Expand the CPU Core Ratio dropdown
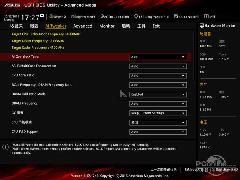The width and height of the screenshot is (240, 180). click(158, 76)
